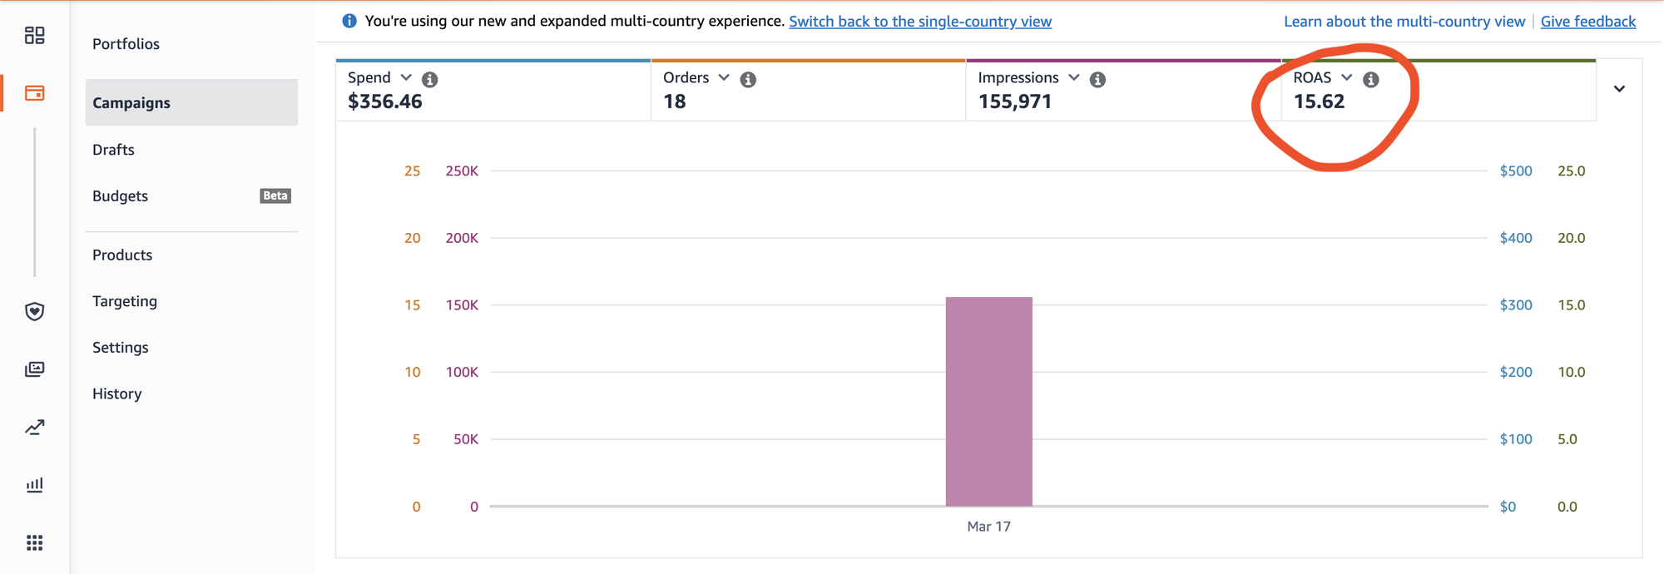Viewport: 1664px width, 574px height.
Task: Collapse the metrics chart panel chevron
Action: pyautogui.click(x=1619, y=89)
